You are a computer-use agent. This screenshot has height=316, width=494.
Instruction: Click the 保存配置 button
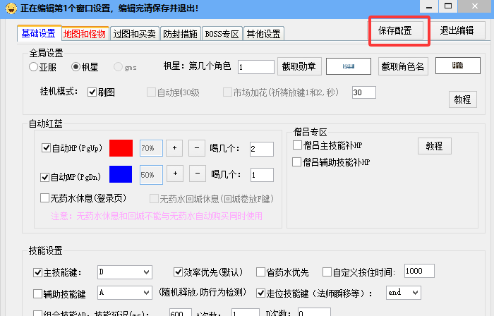click(x=399, y=30)
